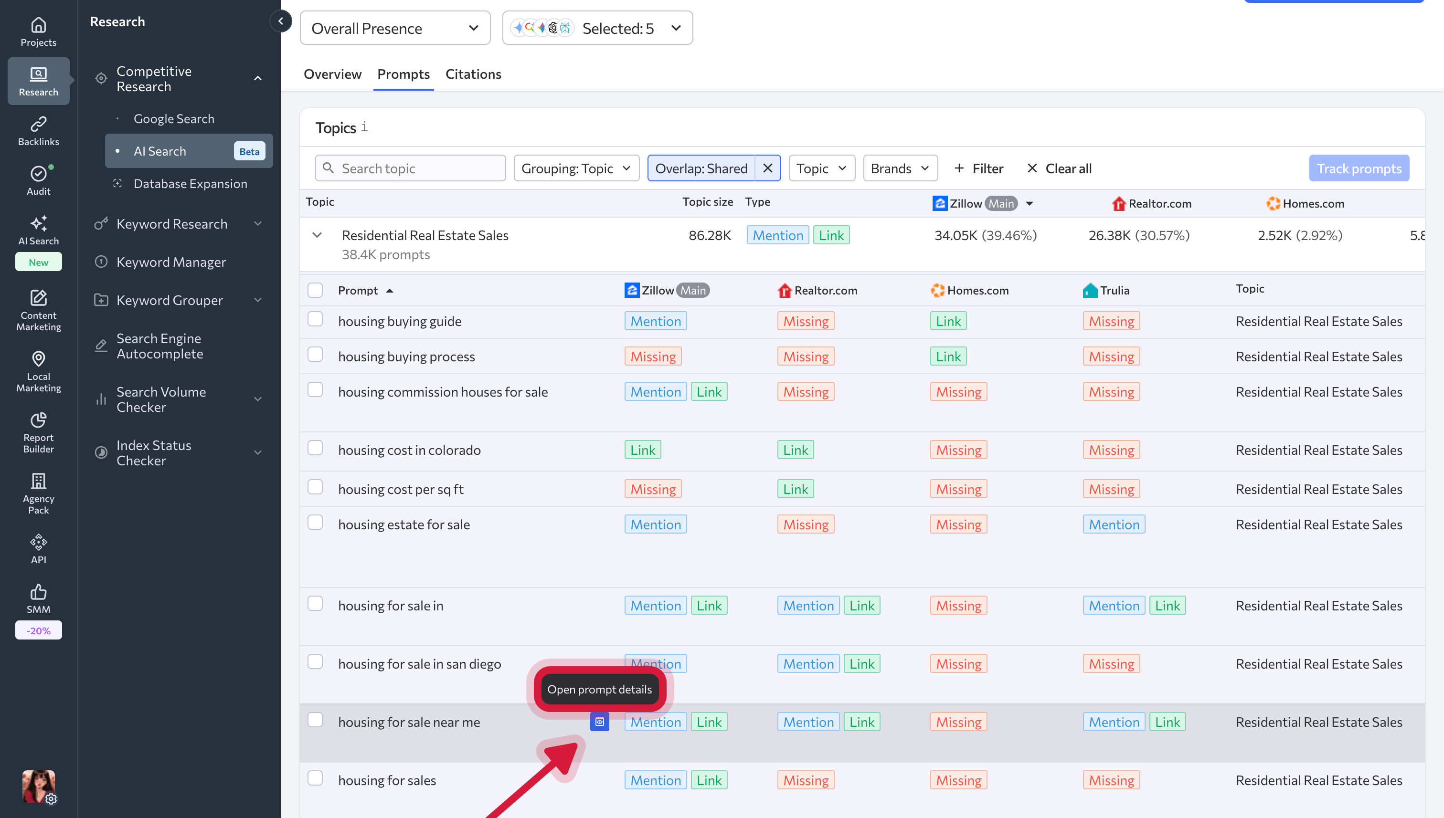Check the housing cost in colorado row

[x=315, y=448]
